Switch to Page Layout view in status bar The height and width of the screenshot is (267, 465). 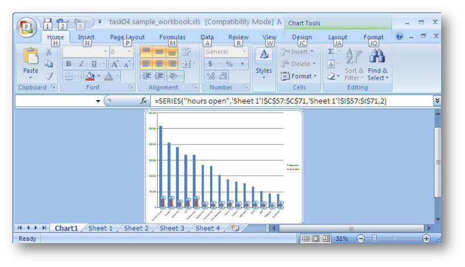tap(317, 239)
